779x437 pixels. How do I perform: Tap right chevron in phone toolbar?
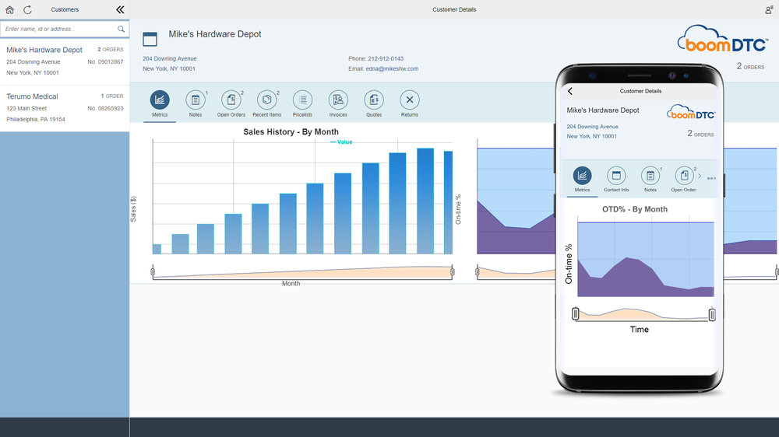[700, 176]
